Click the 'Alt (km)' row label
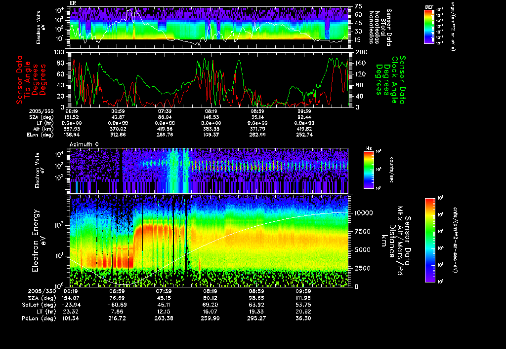This screenshot has width=506, height=349. click(43, 129)
